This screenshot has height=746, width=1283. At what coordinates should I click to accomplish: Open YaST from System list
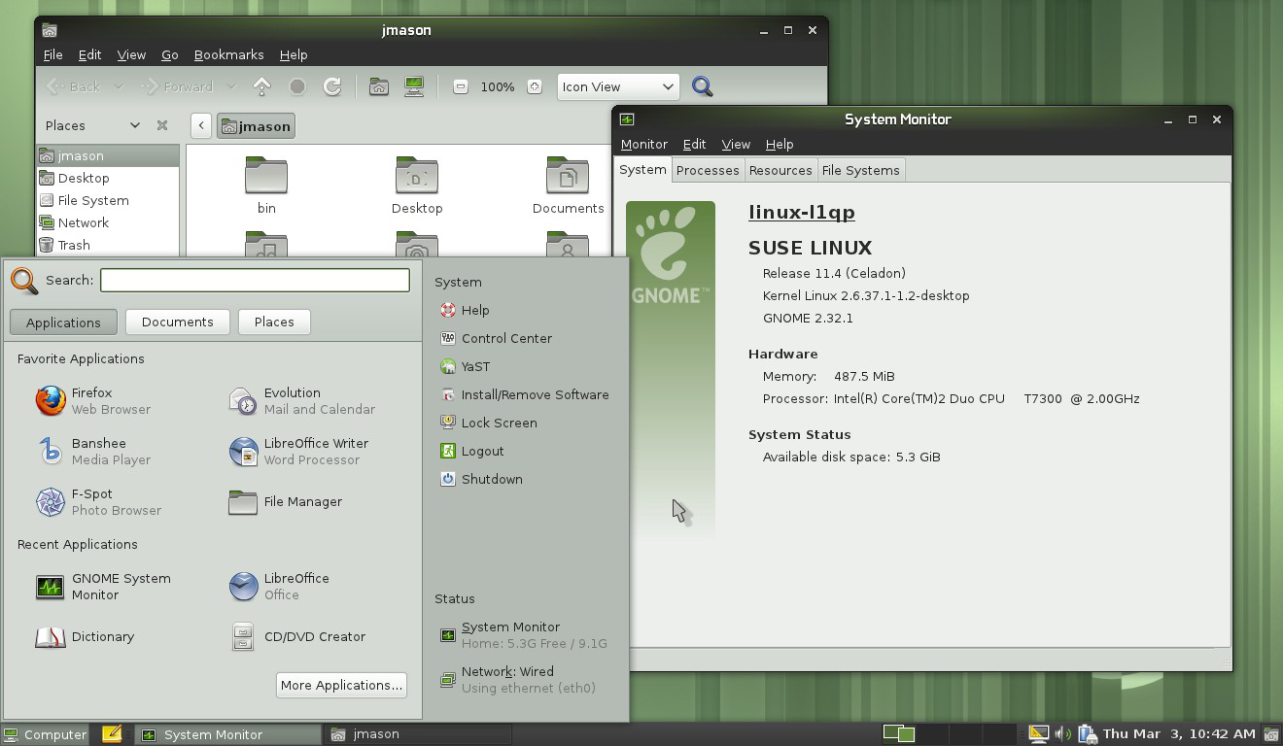(x=474, y=366)
